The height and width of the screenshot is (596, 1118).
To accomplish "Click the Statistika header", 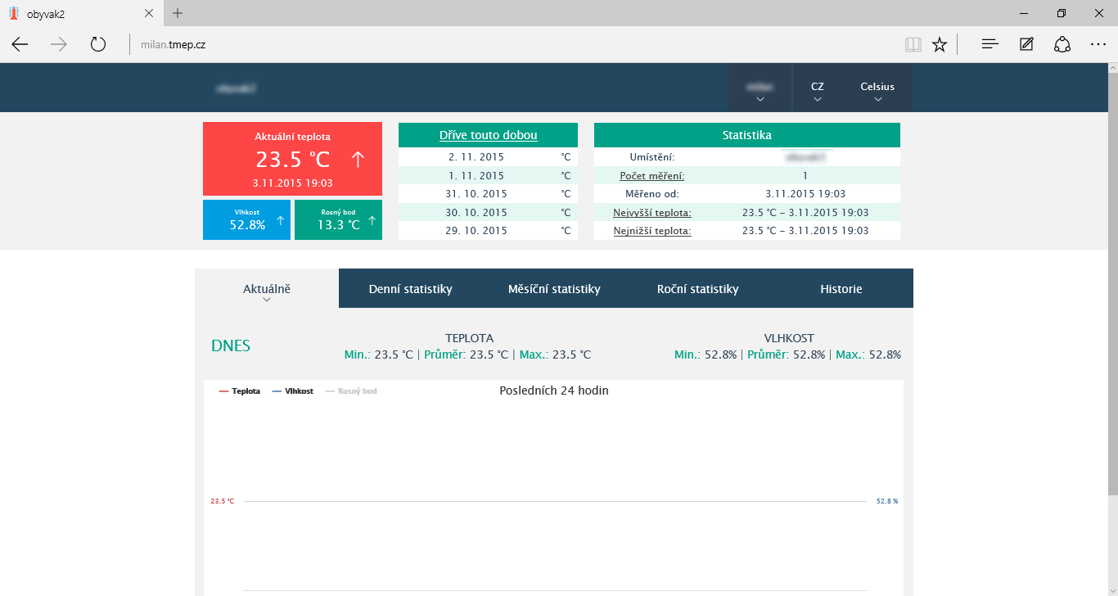I will pyautogui.click(x=747, y=135).
